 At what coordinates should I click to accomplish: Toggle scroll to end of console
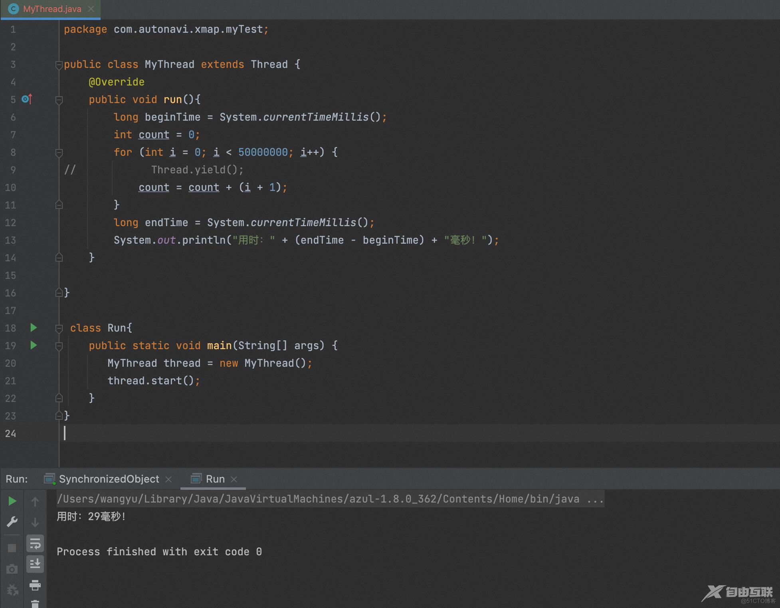[35, 564]
